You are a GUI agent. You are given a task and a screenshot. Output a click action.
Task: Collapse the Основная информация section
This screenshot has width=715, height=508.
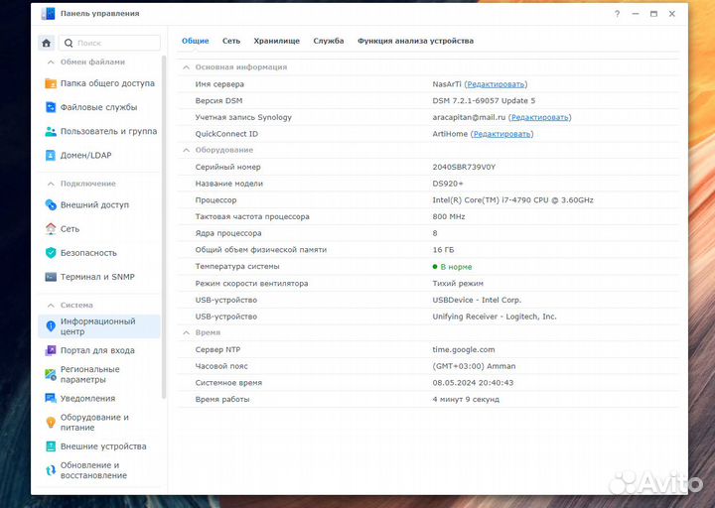click(186, 67)
